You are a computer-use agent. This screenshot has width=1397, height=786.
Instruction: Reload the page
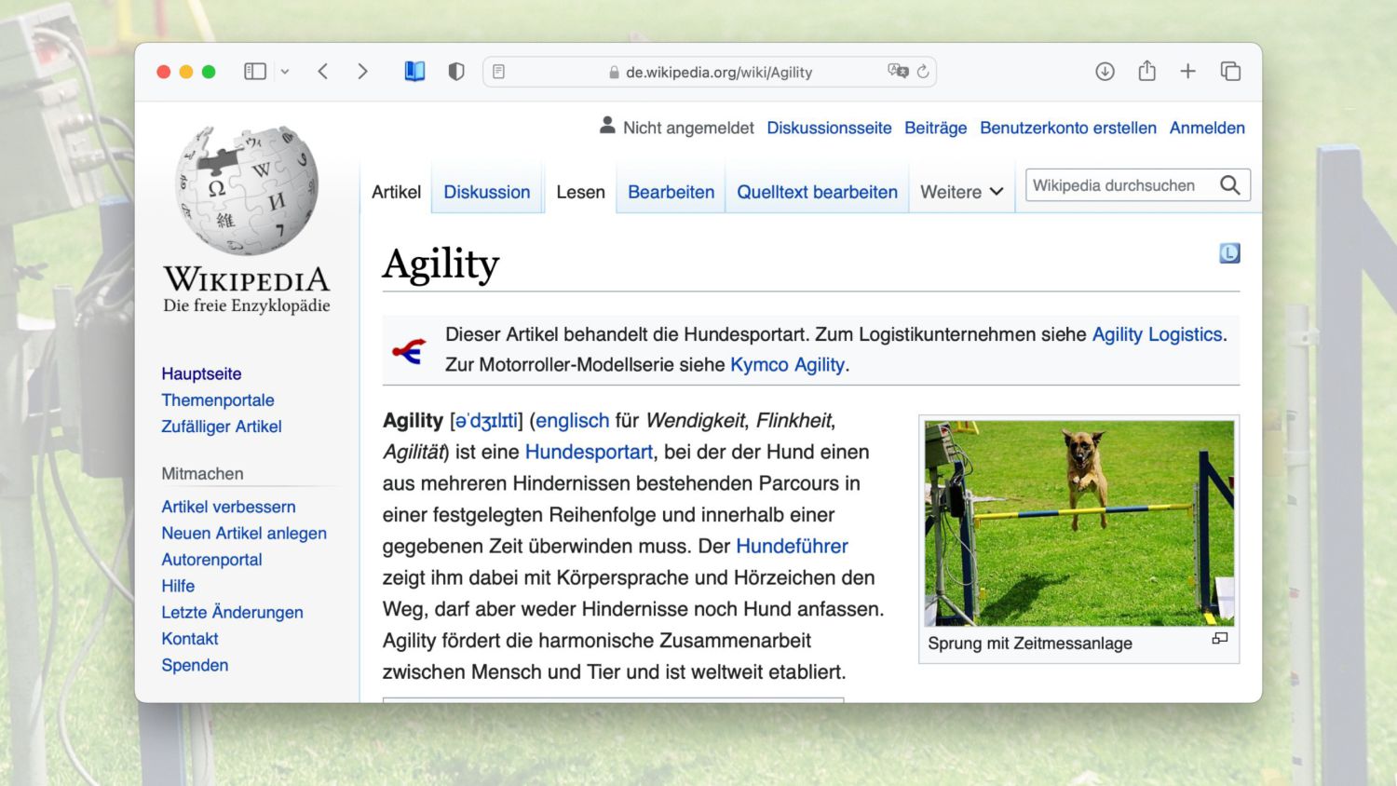(x=923, y=71)
